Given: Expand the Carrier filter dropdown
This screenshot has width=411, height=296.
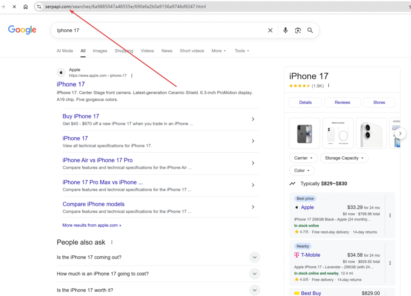Looking at the screenshot, I should pyautogui.click(x=303, y=158).
